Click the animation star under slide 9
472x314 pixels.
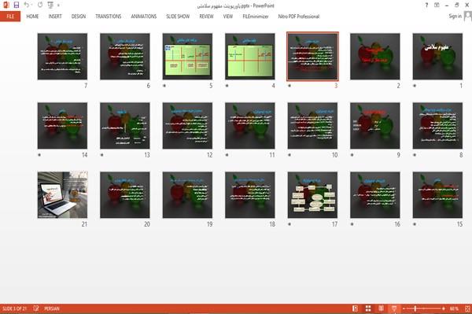352,155
